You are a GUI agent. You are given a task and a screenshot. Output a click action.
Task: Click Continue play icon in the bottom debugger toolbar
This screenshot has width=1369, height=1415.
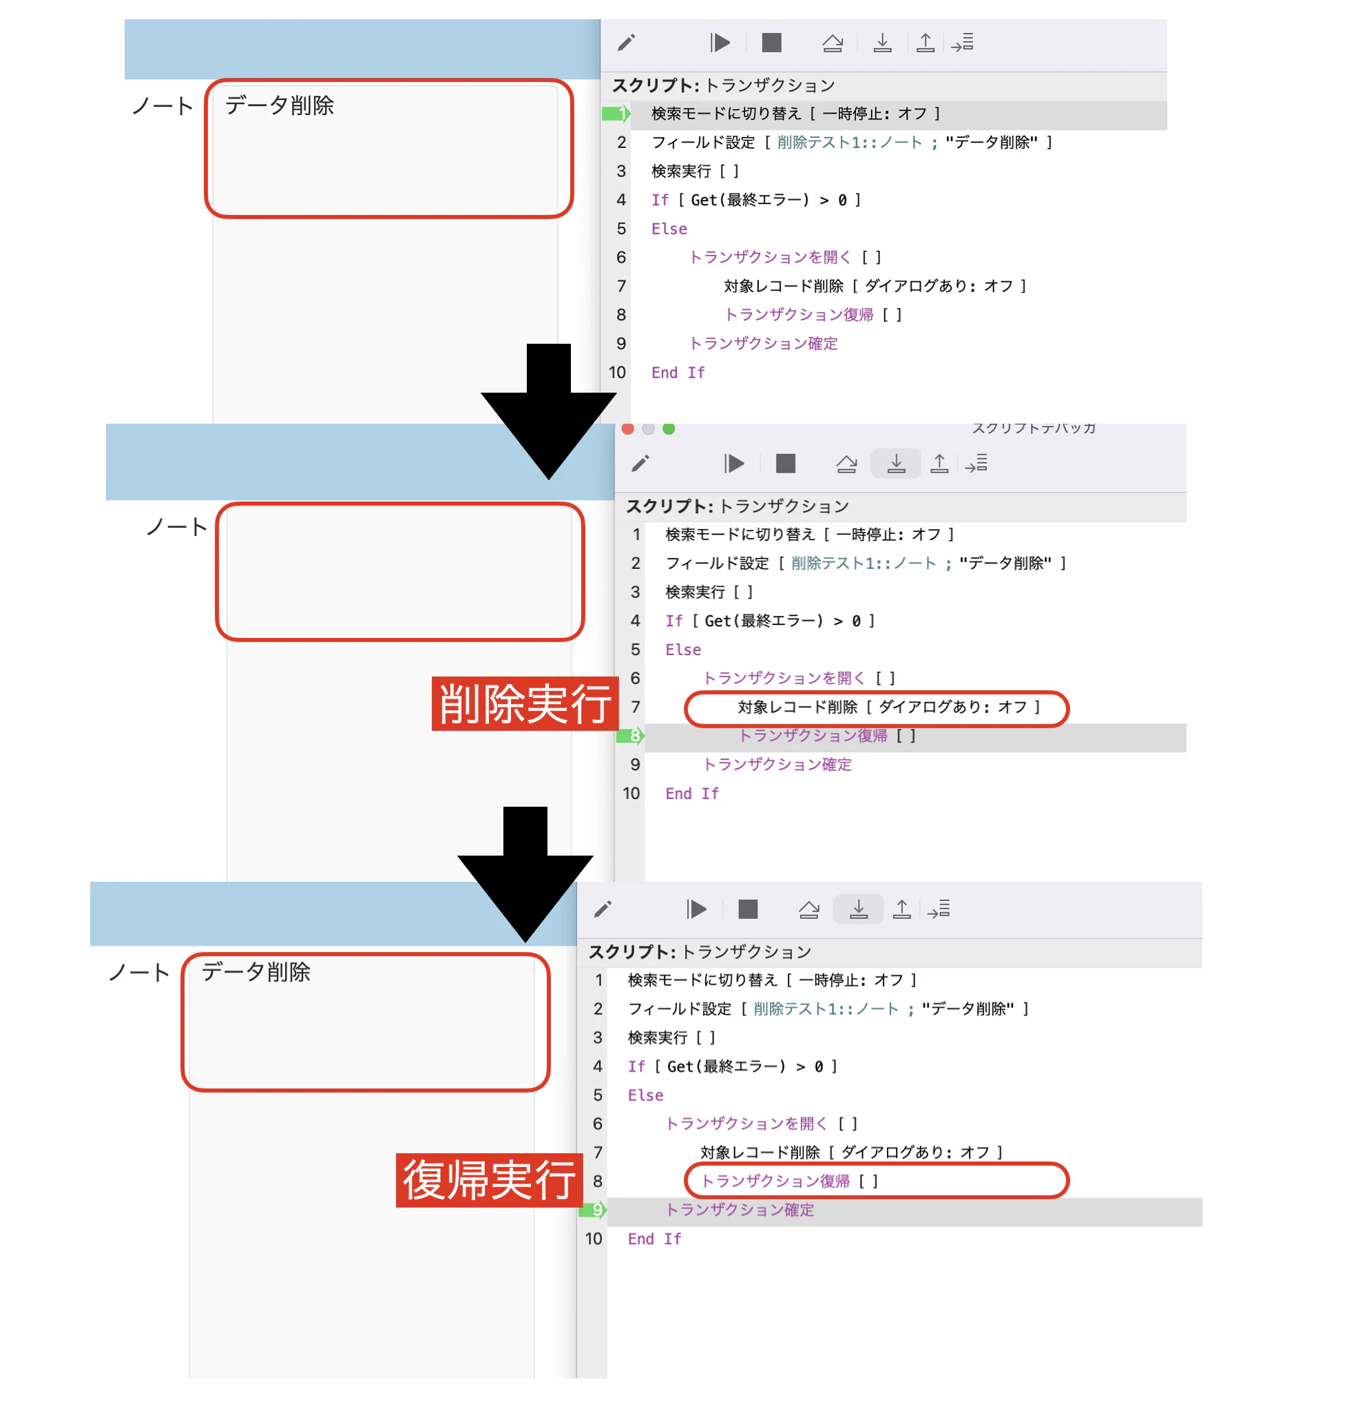click(696, 909)
